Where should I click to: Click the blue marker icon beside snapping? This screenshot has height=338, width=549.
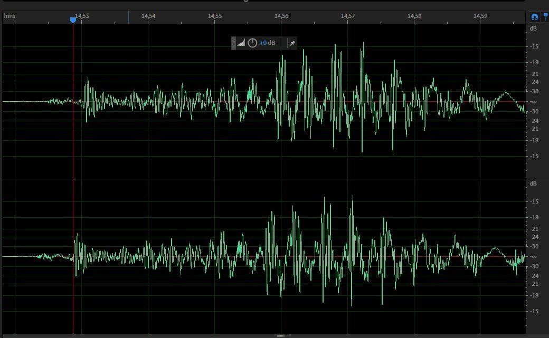tap(546, 17)
